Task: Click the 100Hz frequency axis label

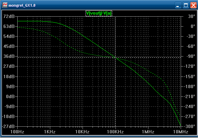Action: (17, 132)
